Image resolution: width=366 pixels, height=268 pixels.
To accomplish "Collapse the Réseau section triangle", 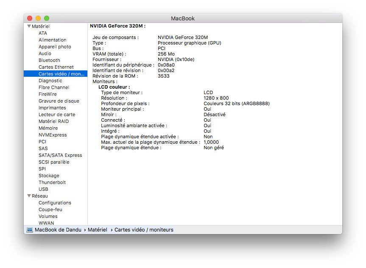I will pos(29,196).
